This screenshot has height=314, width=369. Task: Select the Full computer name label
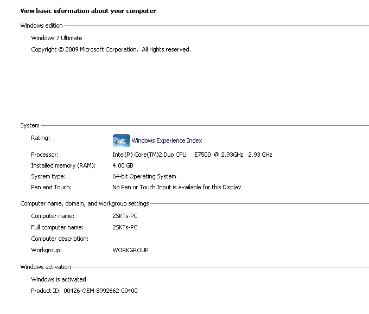pos(57,227)
